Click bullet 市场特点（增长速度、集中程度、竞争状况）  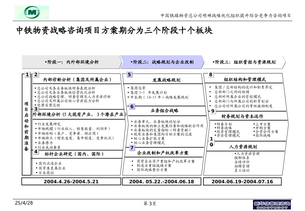pos(75,138)
